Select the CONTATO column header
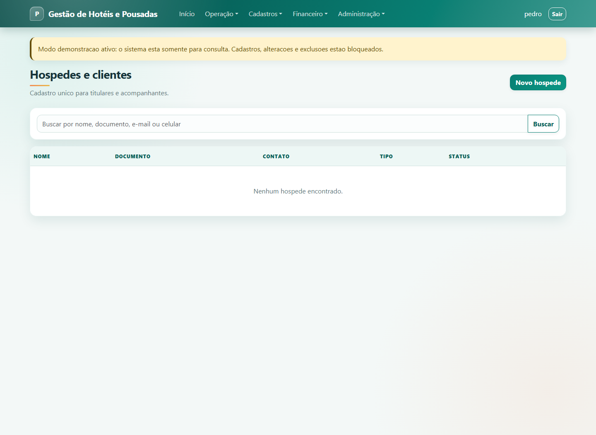The image size is (596, 435). click(276, 156)
